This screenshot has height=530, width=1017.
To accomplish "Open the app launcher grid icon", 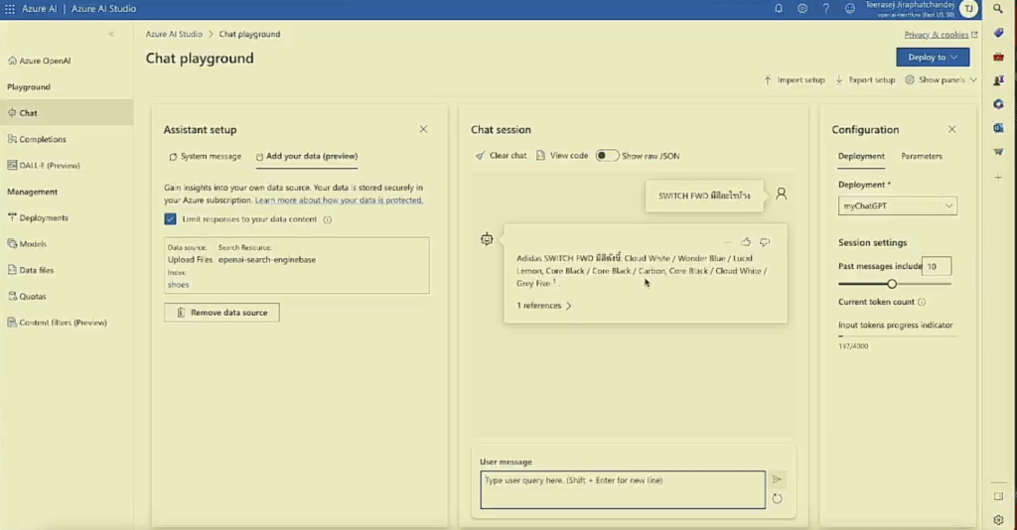I will [x=10, y=8].
